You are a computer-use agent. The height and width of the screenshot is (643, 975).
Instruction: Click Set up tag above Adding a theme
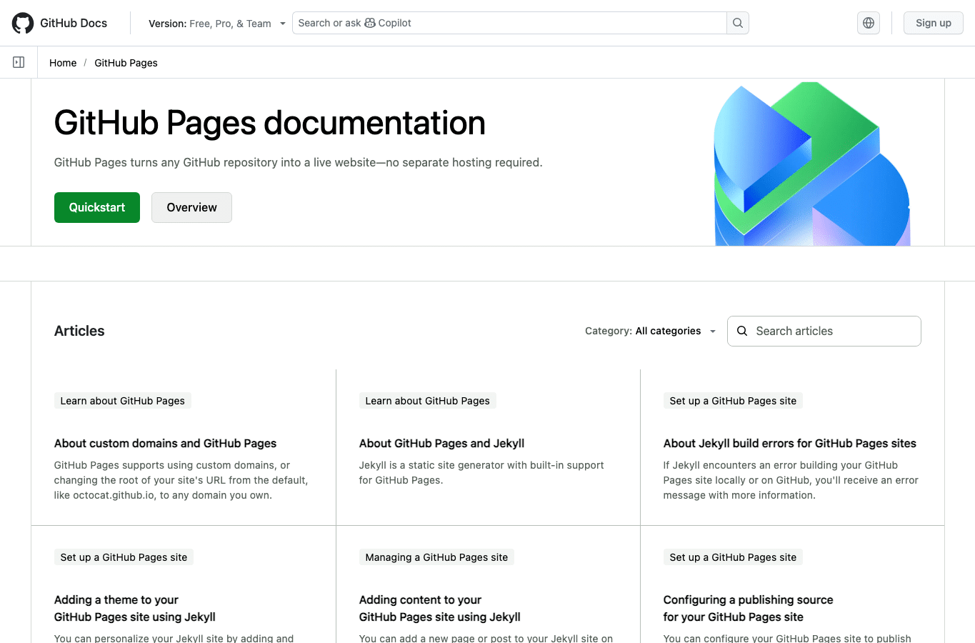124,557
